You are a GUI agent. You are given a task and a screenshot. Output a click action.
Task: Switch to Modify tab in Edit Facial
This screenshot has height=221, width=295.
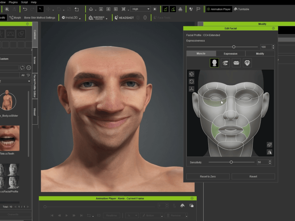pos(260,54)
